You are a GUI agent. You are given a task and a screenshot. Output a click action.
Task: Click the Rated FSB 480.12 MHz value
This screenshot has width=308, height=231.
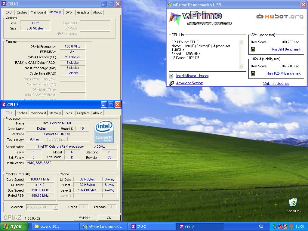(40, 196)
